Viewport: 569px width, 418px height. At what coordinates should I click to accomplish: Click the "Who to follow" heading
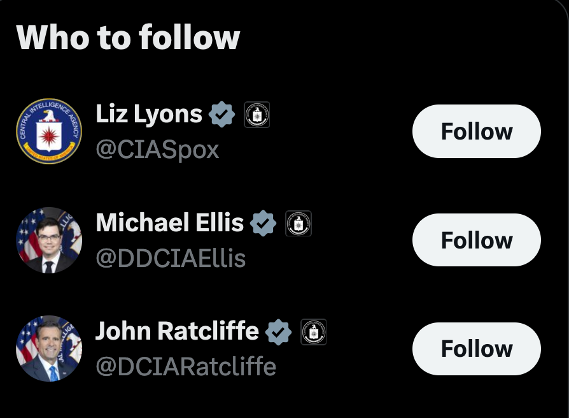pos(128,38)
